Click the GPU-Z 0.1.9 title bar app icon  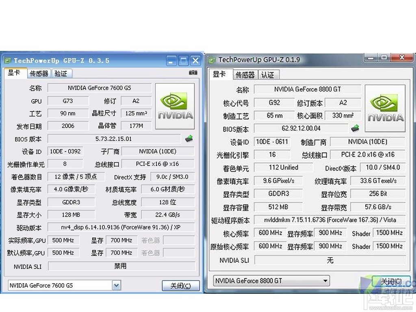pos(212,60)
